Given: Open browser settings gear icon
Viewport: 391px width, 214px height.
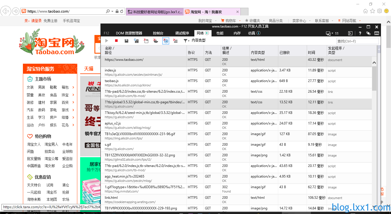Looking at the screenshot, I should pyautogui.click(x=380, y=11).
